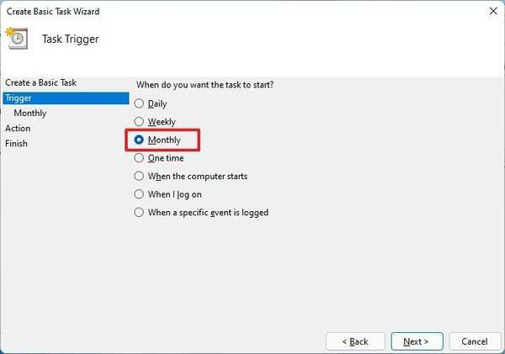Screen dimensions: 505x354
Task: Jump to the Action step in sidebar
Action: [x=18, y=129]
